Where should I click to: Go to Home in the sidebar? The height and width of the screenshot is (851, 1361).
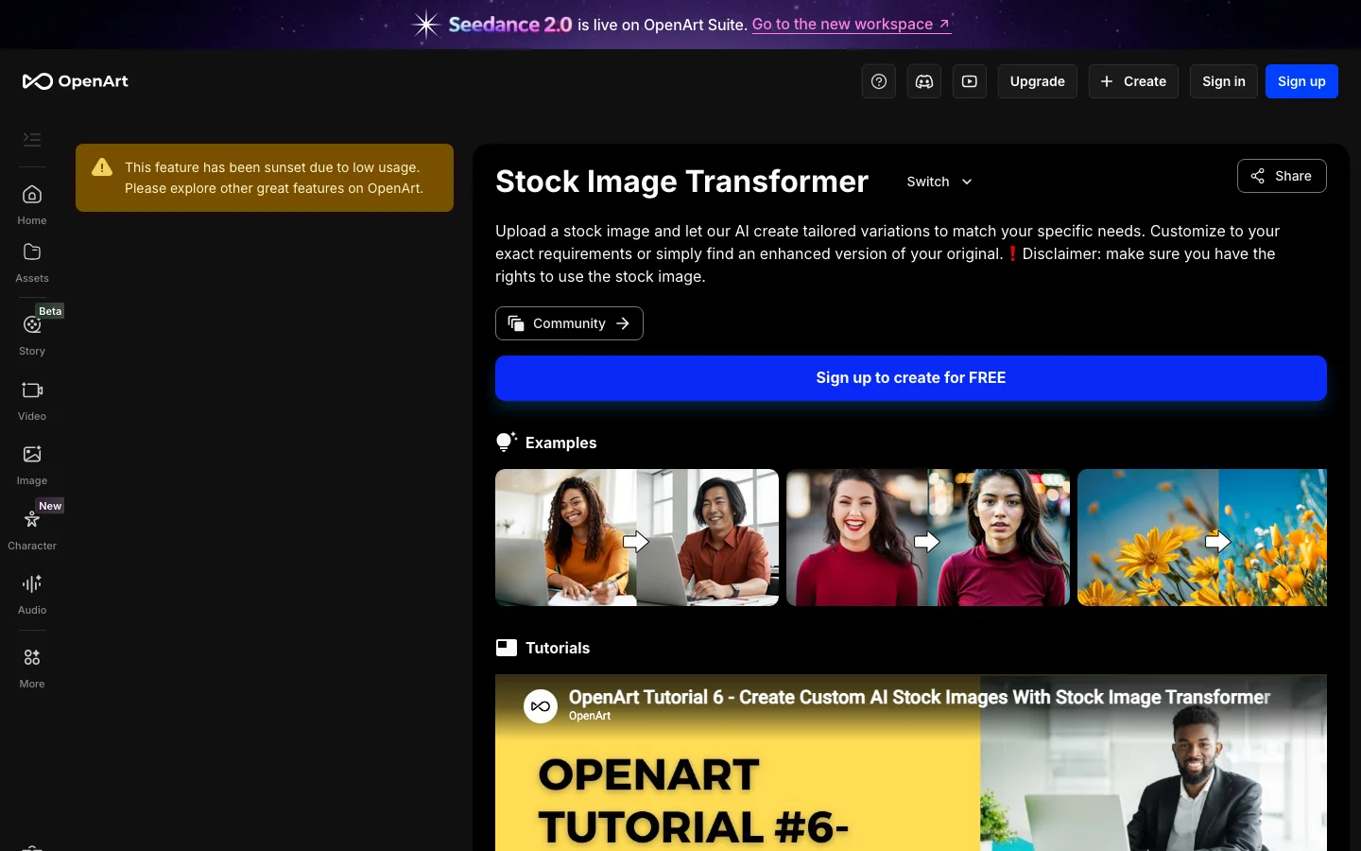[32, 205]
